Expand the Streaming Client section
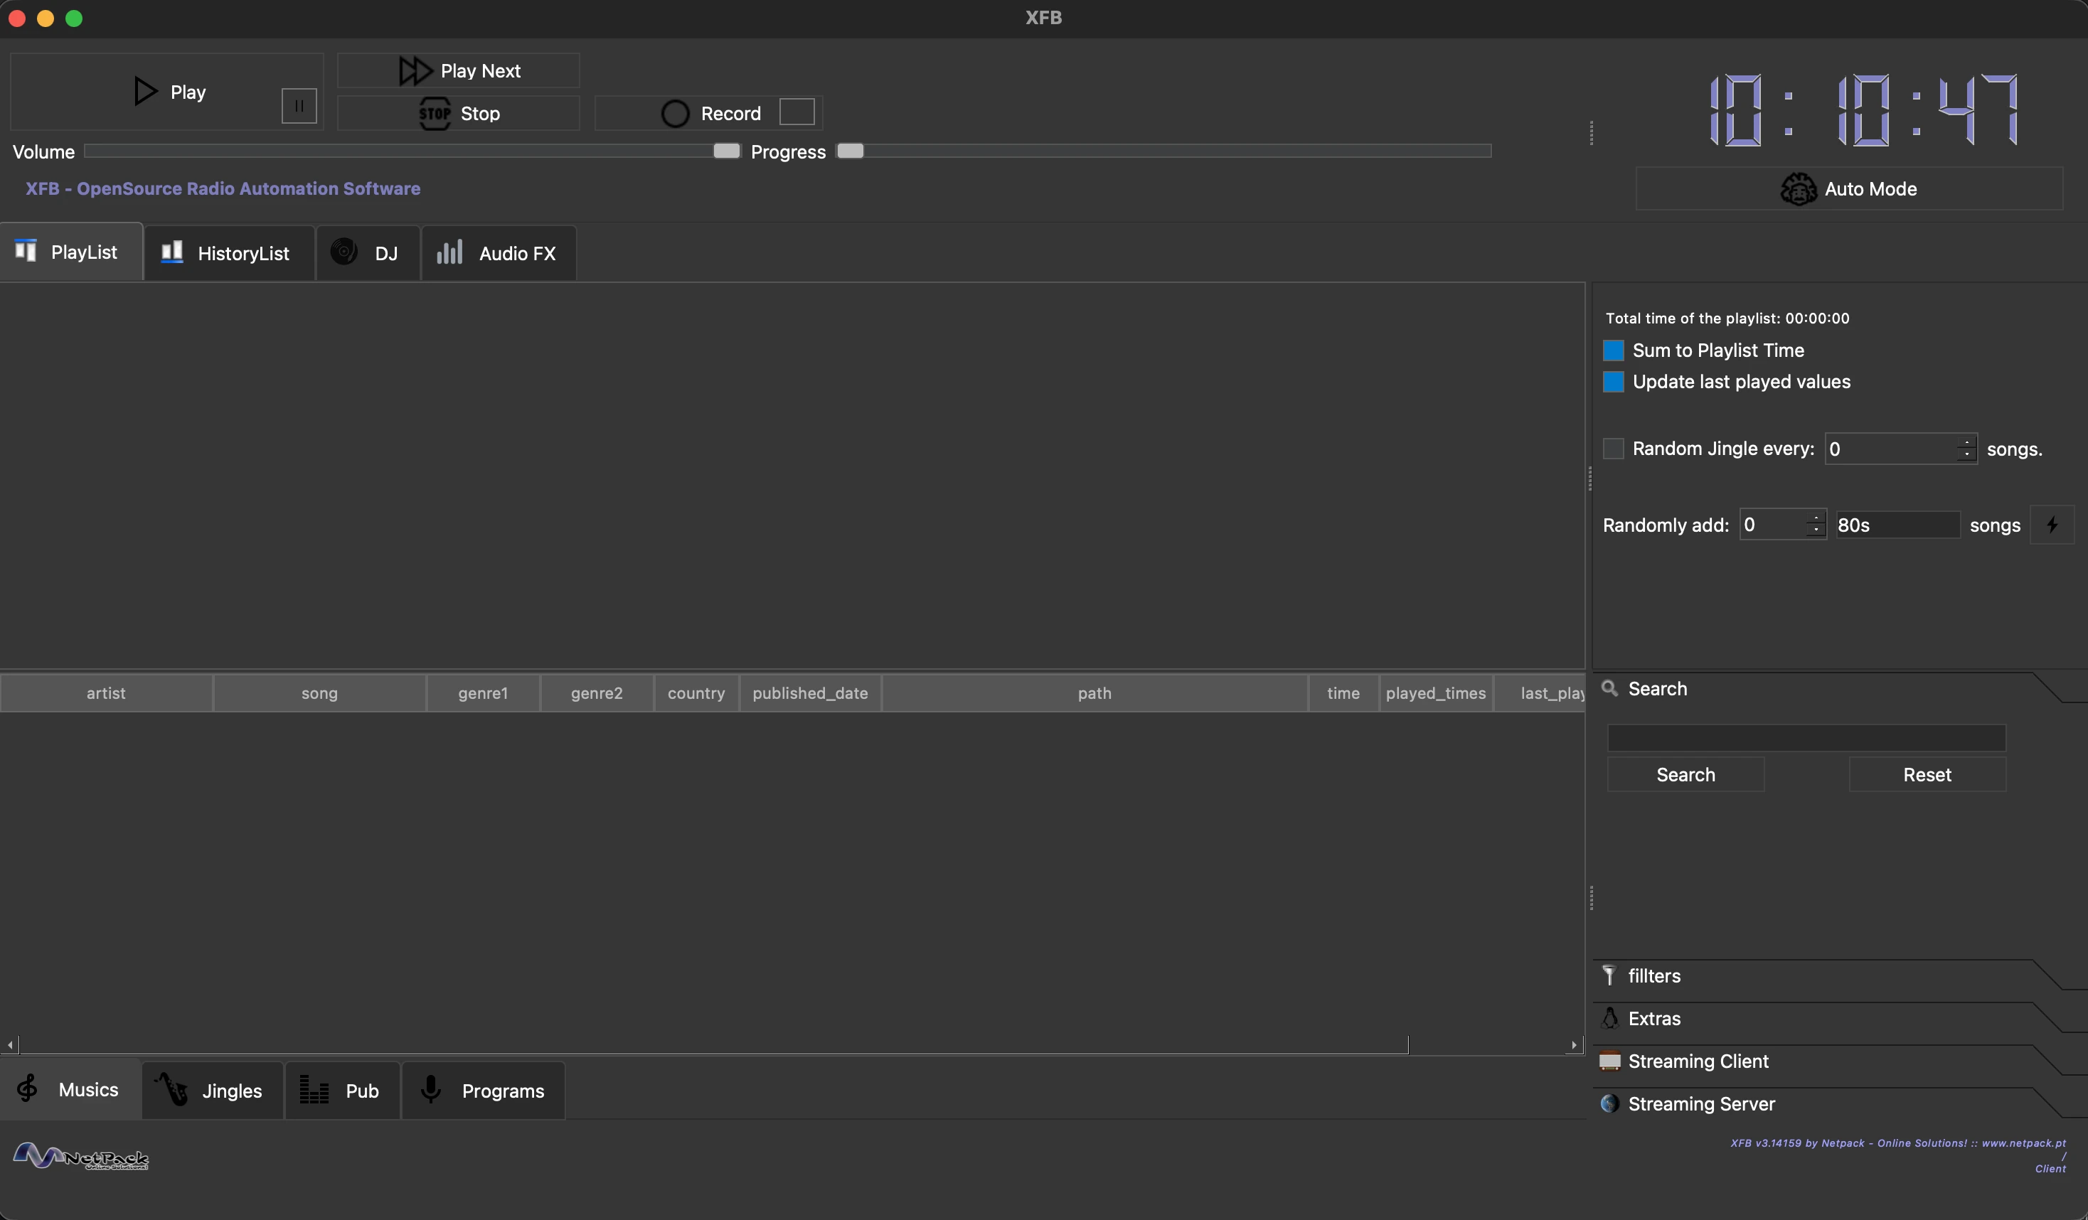The width and height of the screenshot is (2088, 1220). [1823, 1061]
